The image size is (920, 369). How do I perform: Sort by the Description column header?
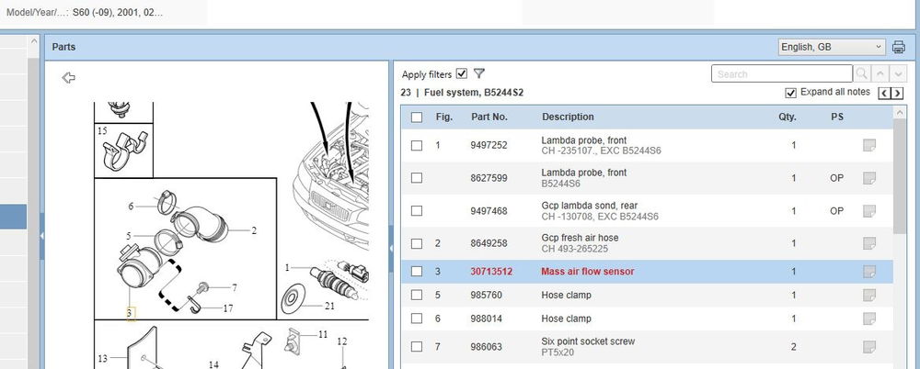click(568, 117)
